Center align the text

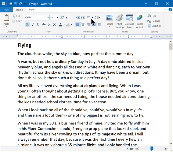[83, 24]
